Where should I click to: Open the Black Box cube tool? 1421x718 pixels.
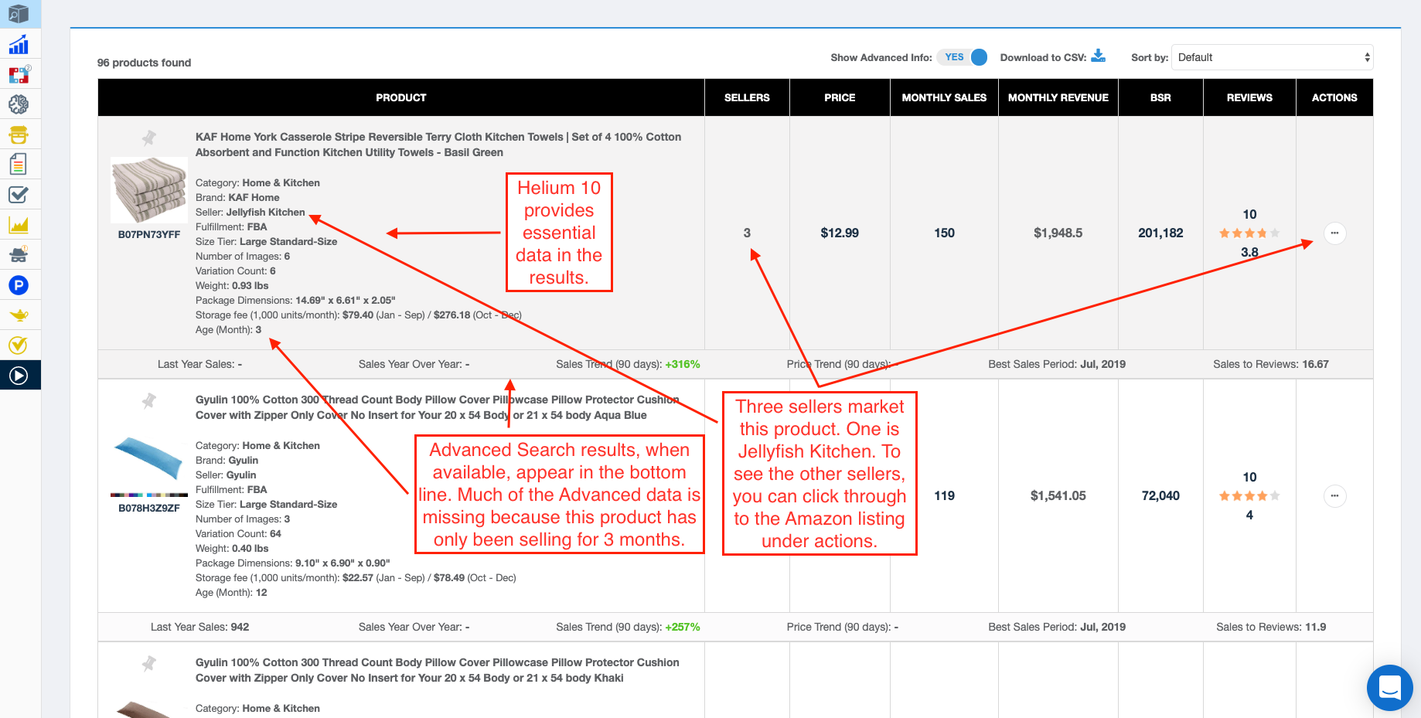tap(19, 14)
